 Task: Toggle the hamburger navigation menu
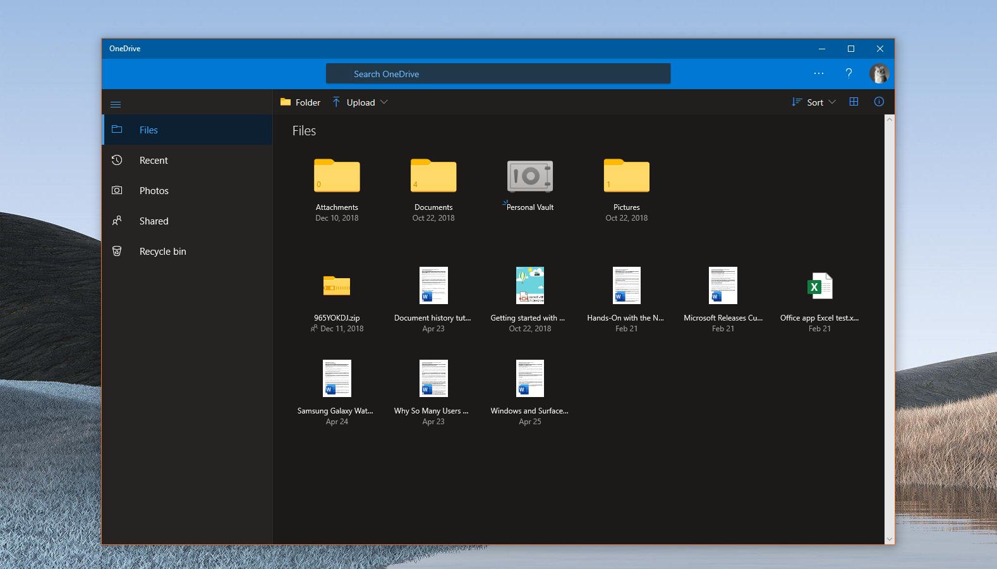tap(116, 104)
